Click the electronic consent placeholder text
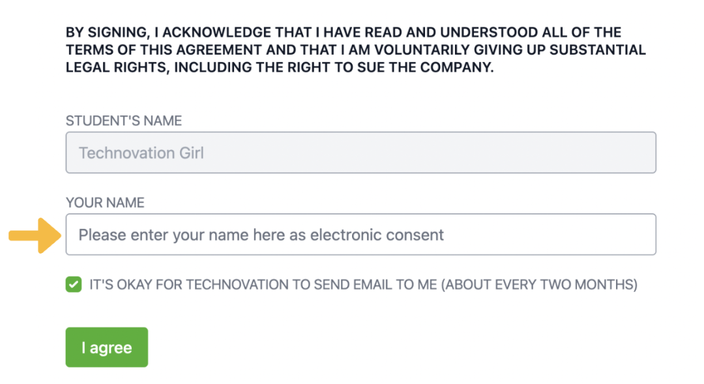This screenshot has width=704, height=384. click(x=261, y=235)
